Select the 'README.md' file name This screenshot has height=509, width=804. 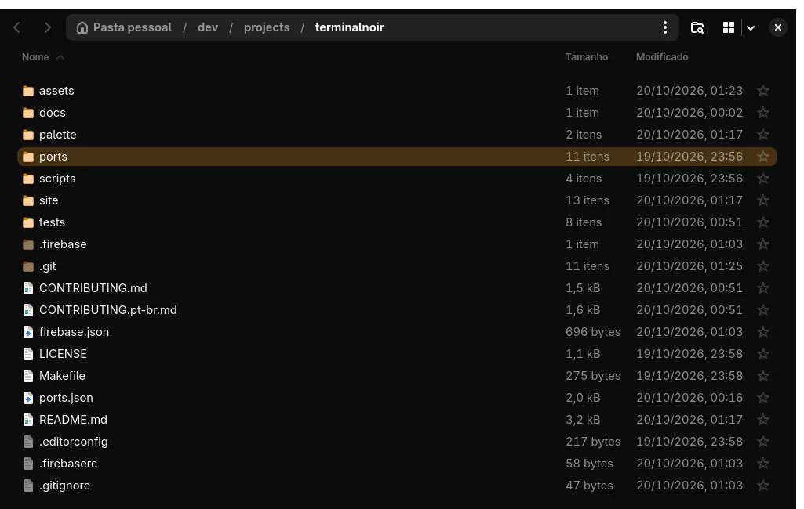pos(73,420)
